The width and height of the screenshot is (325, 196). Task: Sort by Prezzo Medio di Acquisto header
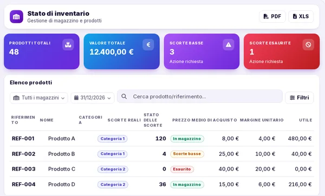tap(205, 120)
